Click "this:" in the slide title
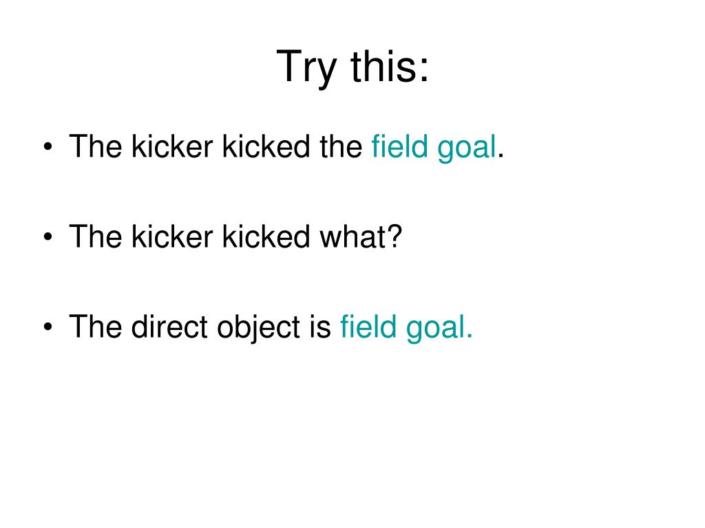The width and height of the screenshot is (705, 528). pos(390,65)
